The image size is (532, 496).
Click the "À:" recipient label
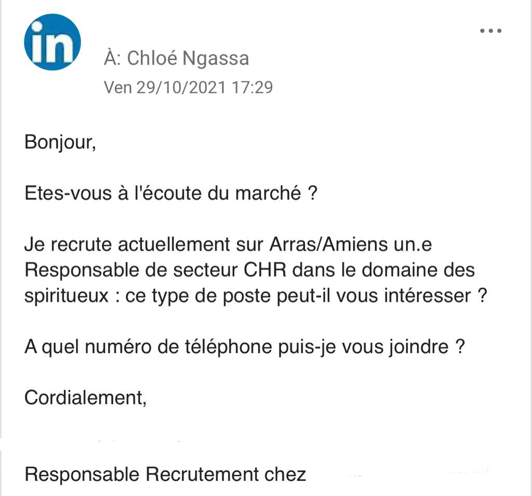(112, 59)
